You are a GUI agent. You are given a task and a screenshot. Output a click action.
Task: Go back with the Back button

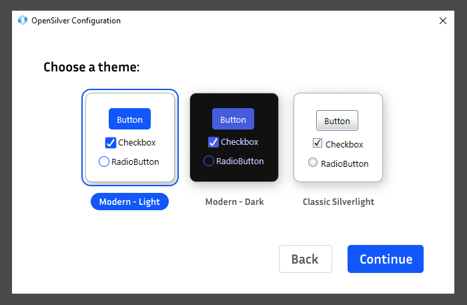coord(305,259)
